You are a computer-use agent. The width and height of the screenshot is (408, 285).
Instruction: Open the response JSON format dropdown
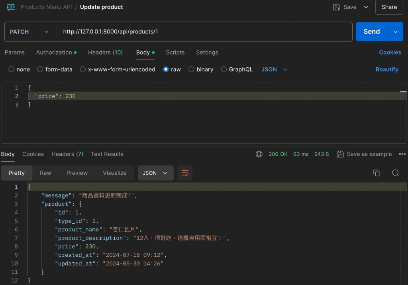click(156, 173)
